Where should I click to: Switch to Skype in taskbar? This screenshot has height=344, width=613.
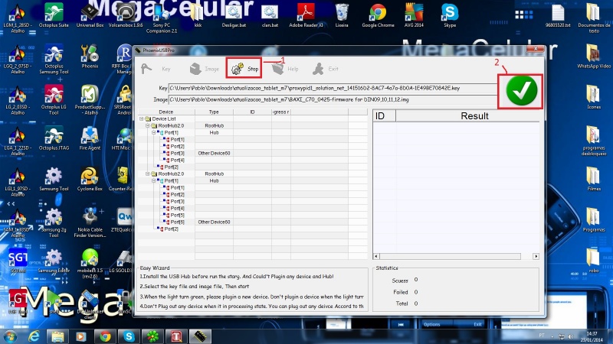[x=129, y=336]
